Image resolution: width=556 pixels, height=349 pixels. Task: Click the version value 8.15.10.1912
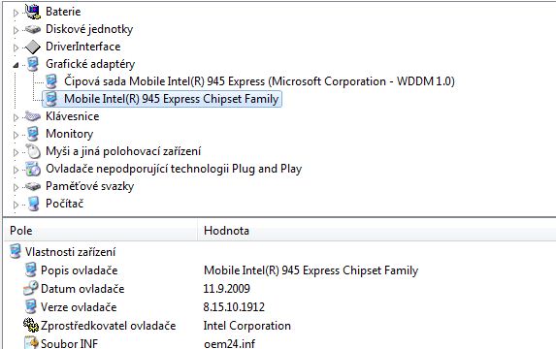point(234,307)
